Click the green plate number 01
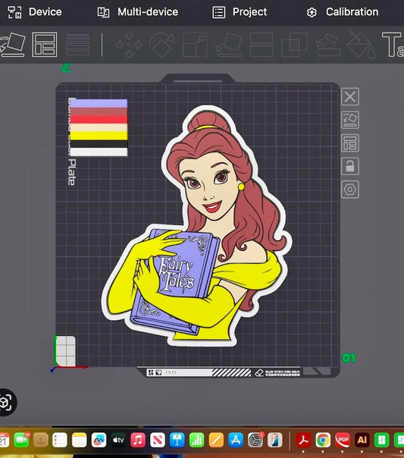Screen dimensions: 404x458 (x=349, y=358)
